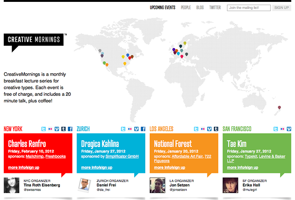This screenshot has height=200, width=295.
Task: Select the blue map pin near the Great Lakes
Action: tap(128, 55)
